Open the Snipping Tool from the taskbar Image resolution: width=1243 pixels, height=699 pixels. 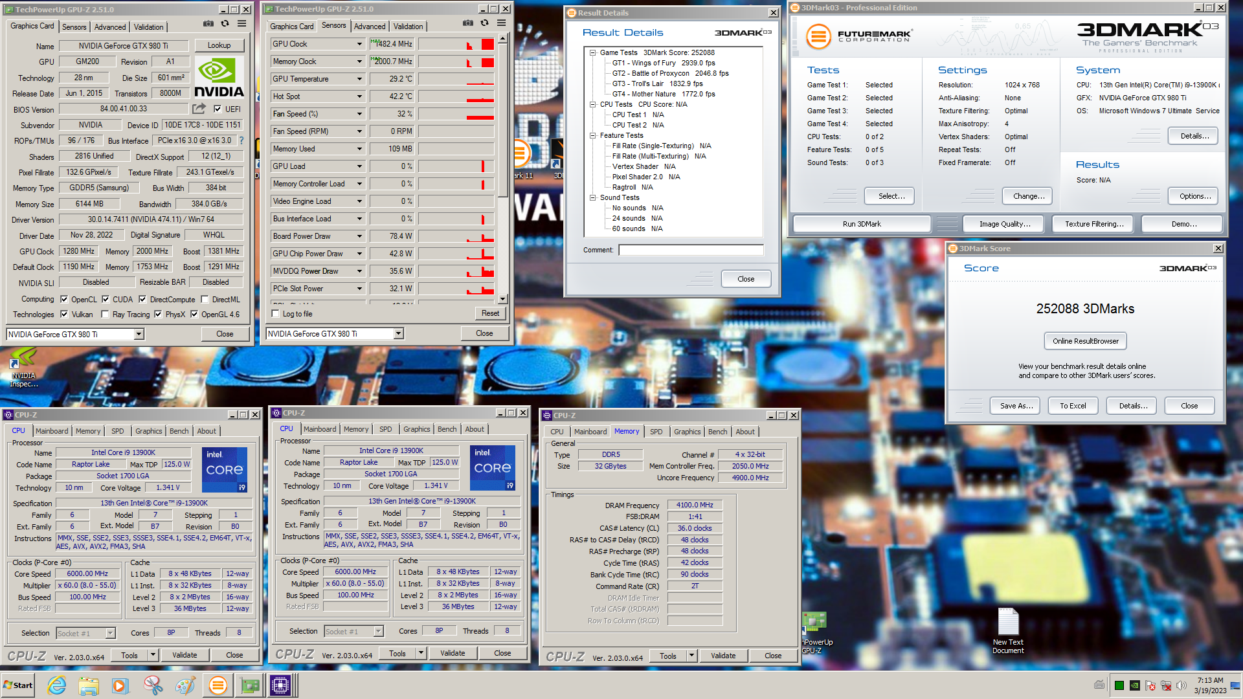153,685
